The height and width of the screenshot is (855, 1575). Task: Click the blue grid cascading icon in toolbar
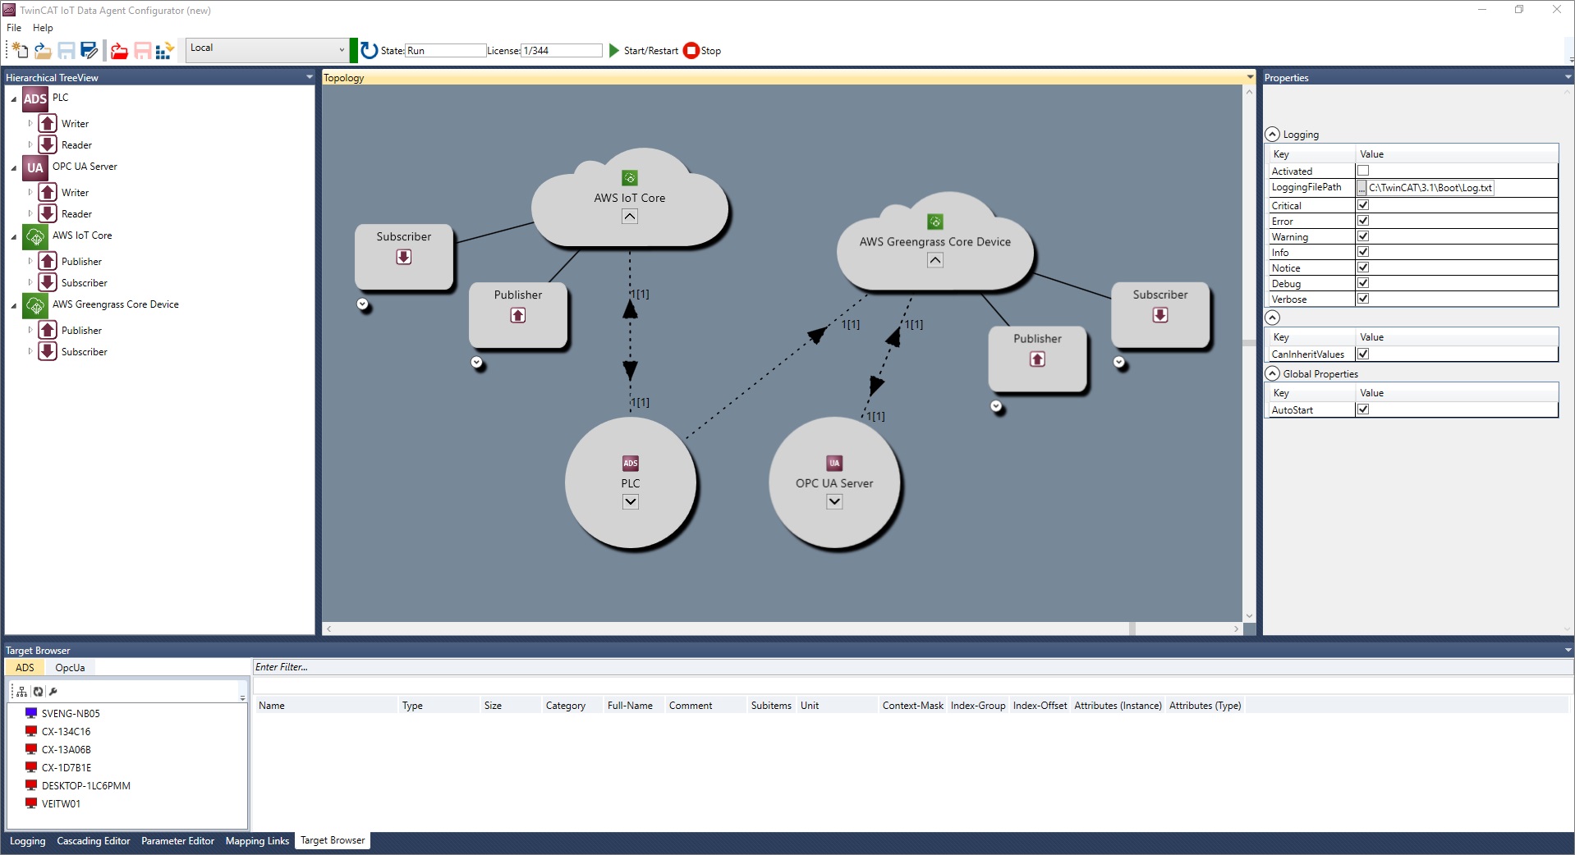coord(164,51)
